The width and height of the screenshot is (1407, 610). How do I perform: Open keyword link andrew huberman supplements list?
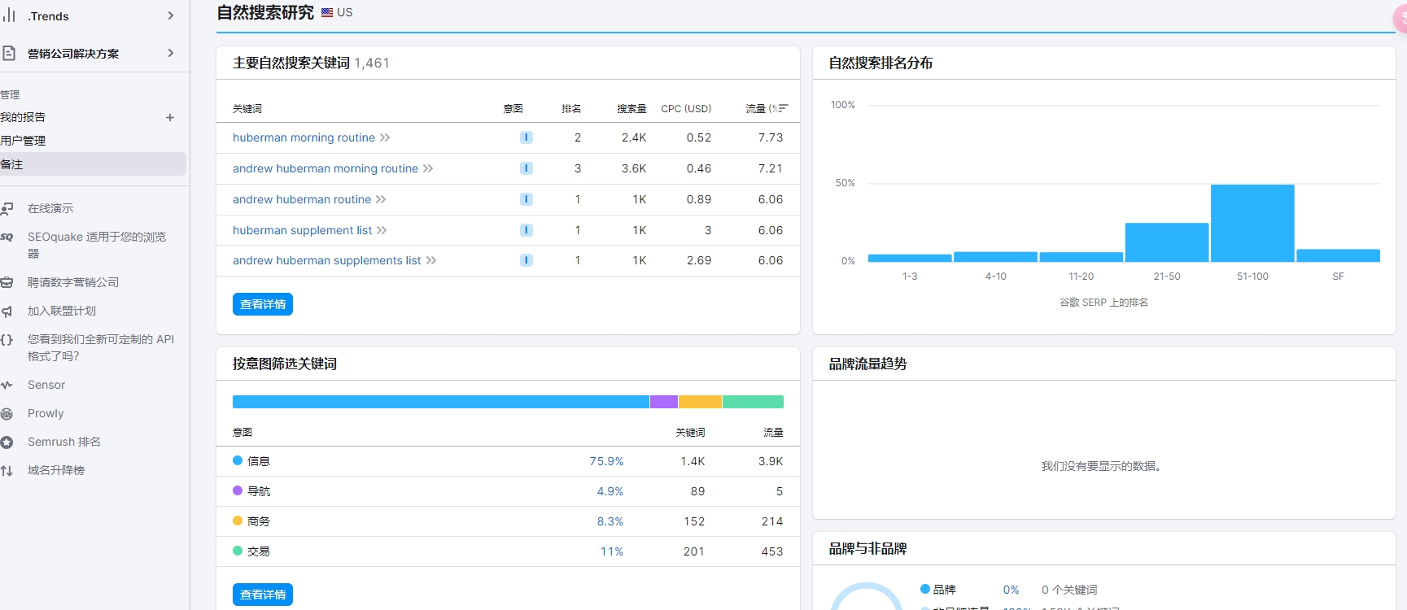pos(327,260)
